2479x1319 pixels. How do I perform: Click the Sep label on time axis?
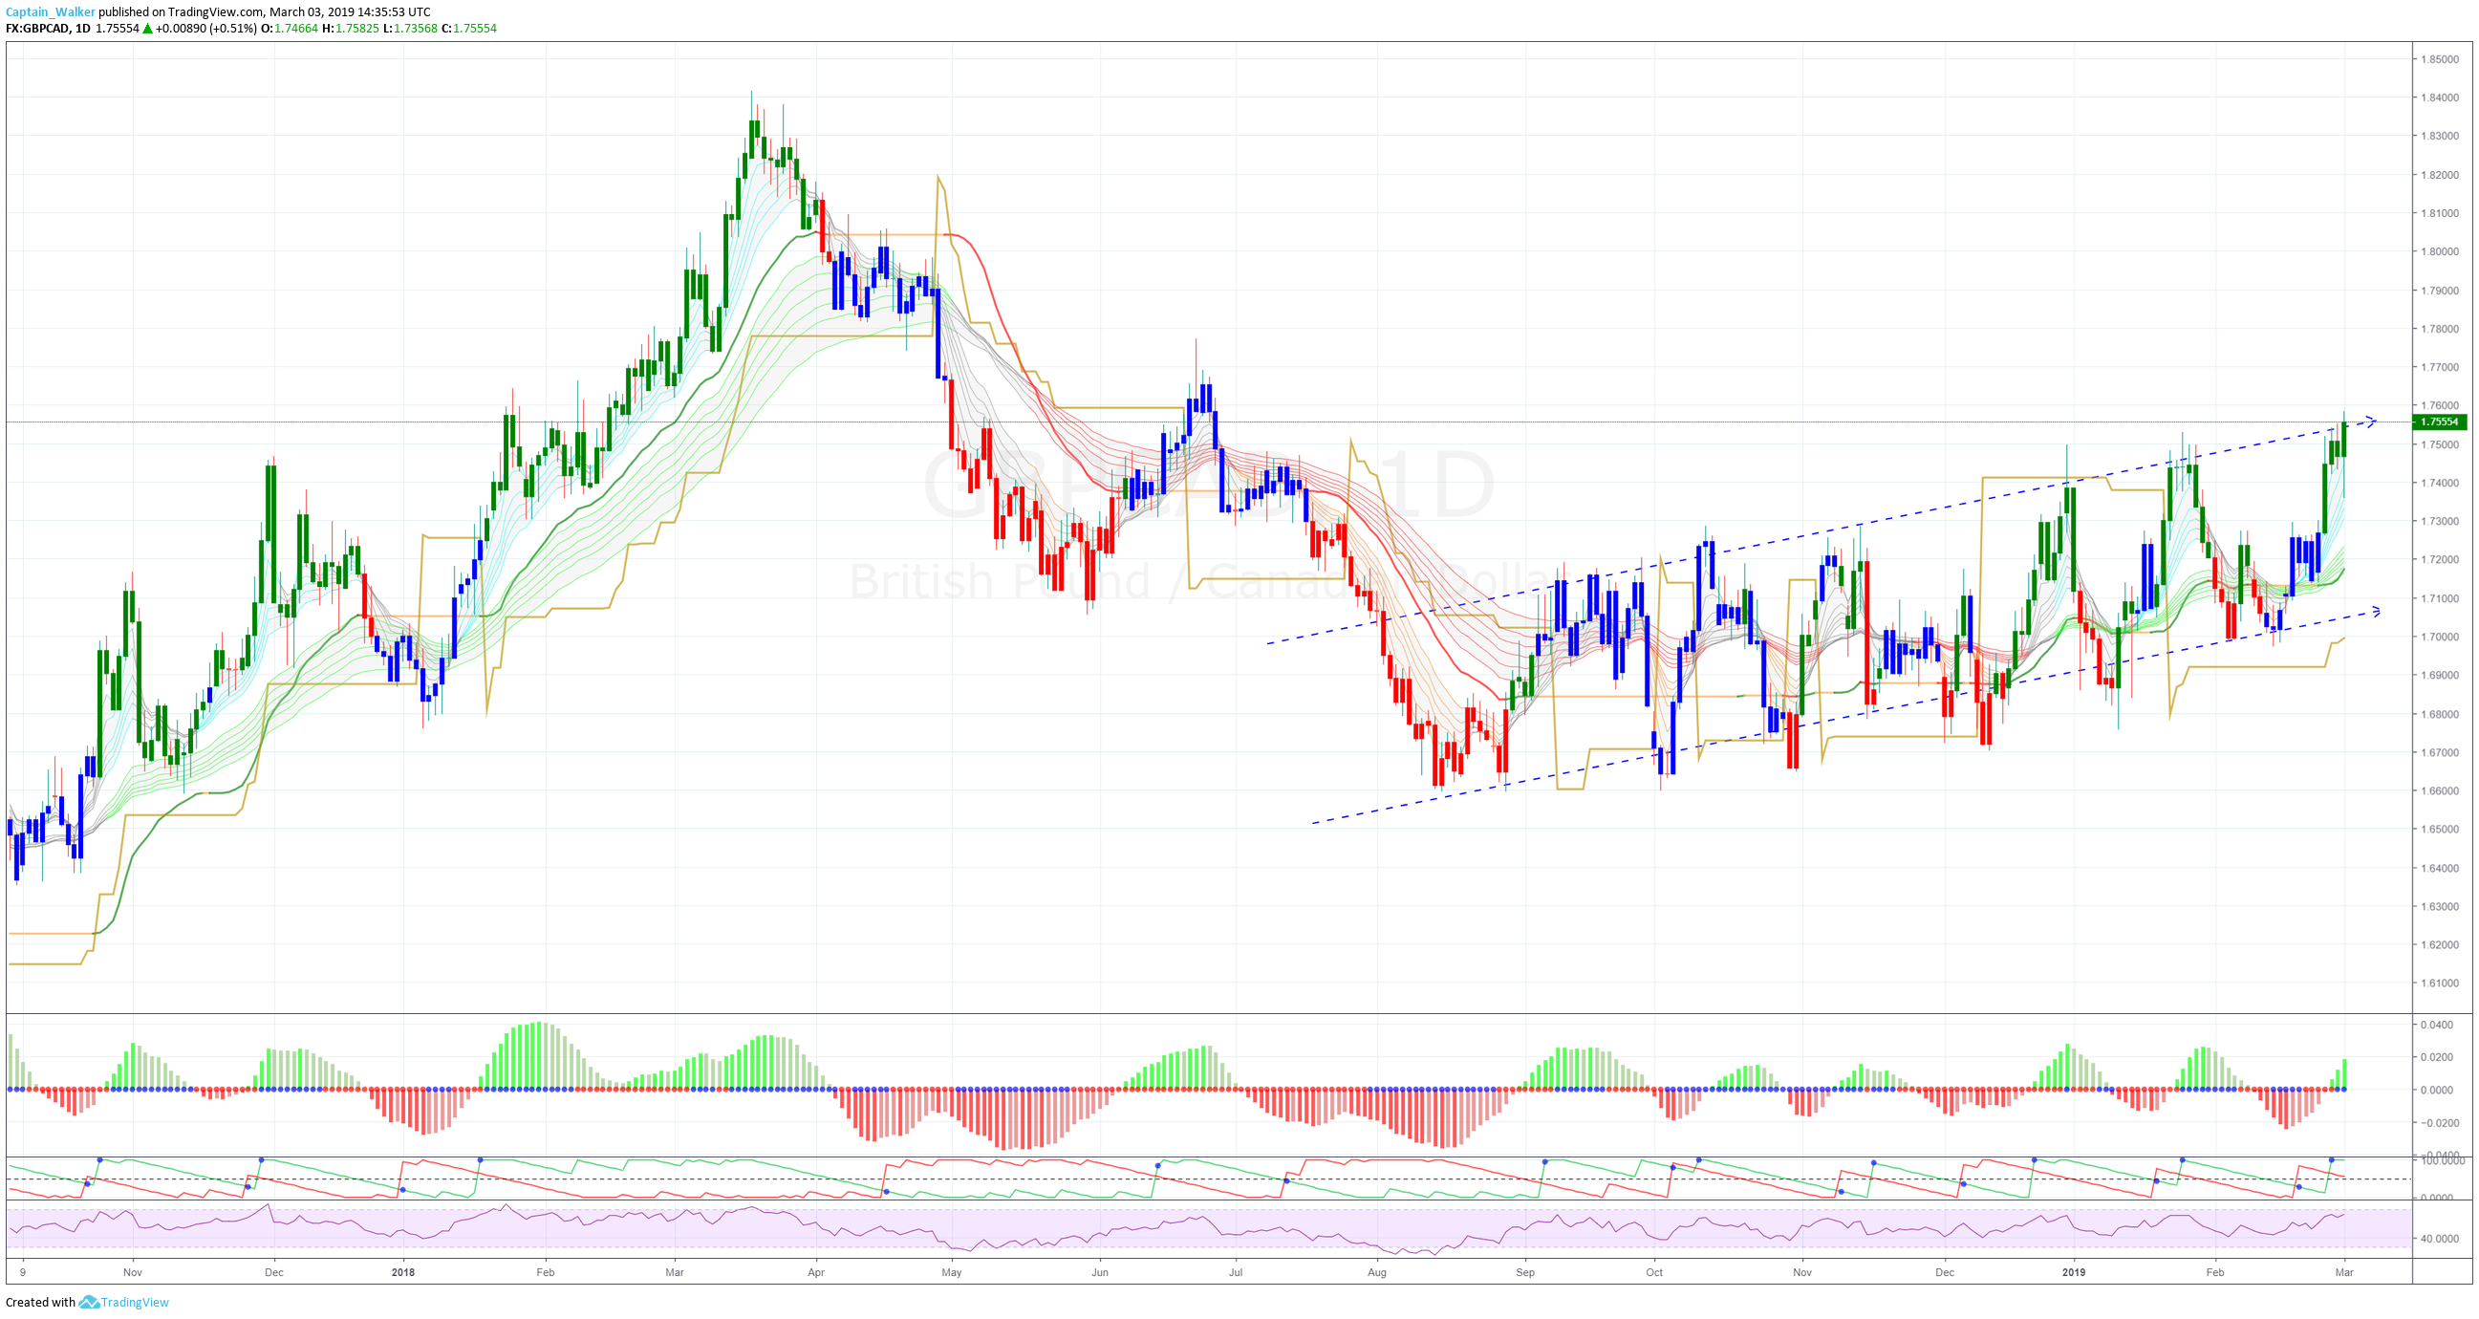pyautogui.click(x=1525, y=1273)
